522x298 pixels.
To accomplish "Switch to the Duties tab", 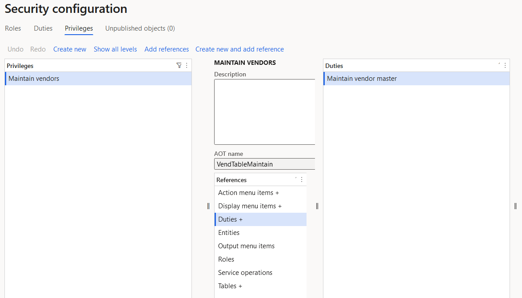I will tap(43, 28).
